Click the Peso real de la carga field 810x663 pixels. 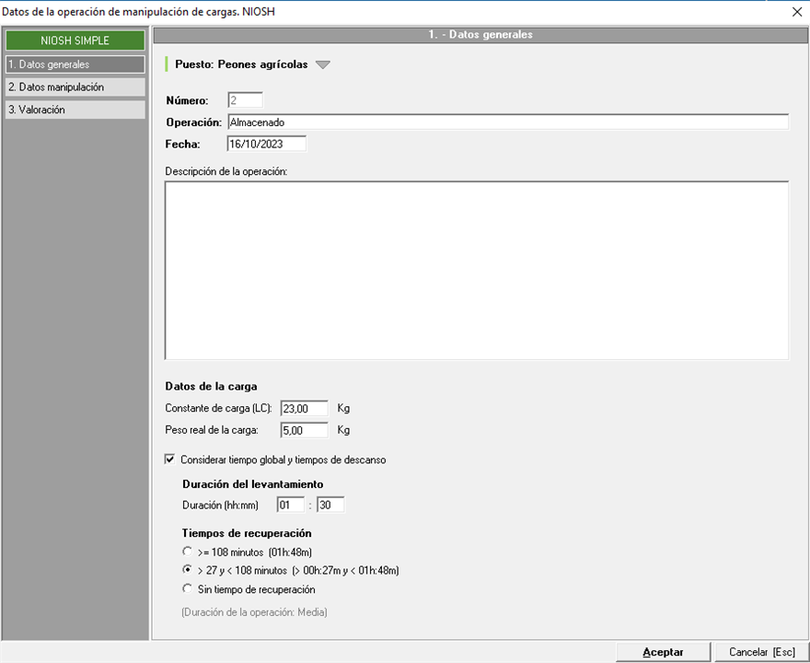(304, 430)
